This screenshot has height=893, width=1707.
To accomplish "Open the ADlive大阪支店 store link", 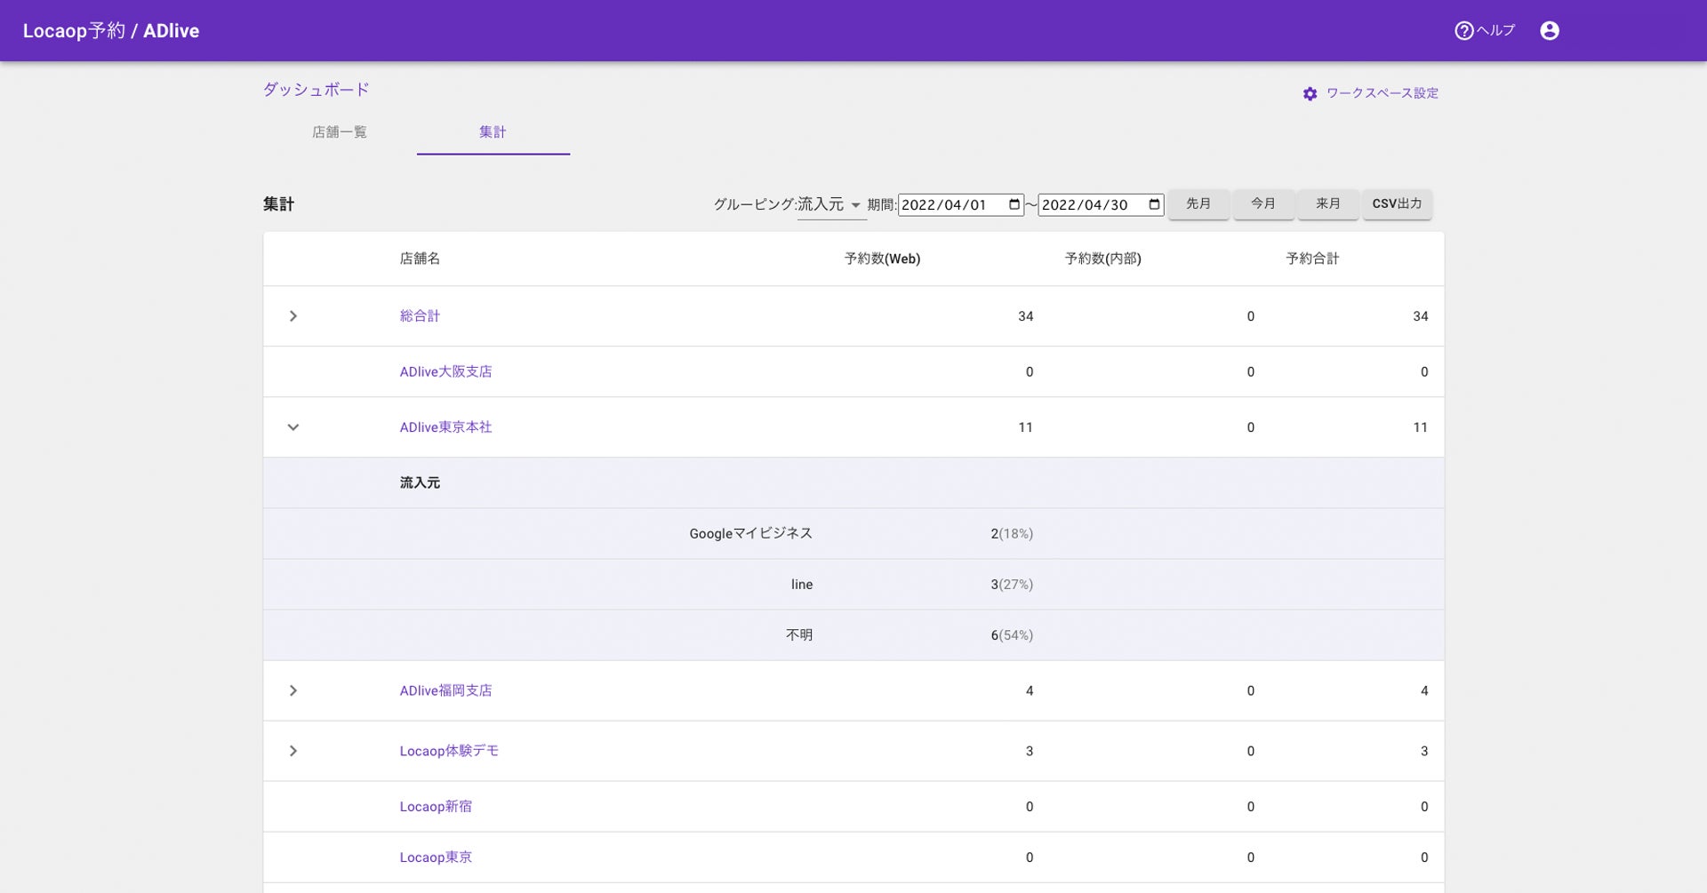I will tap(445, 371).
